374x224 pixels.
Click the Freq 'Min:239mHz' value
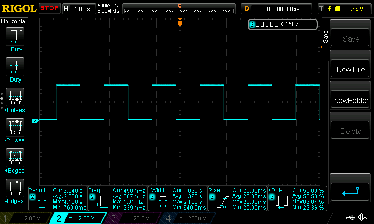click(129, 208)
